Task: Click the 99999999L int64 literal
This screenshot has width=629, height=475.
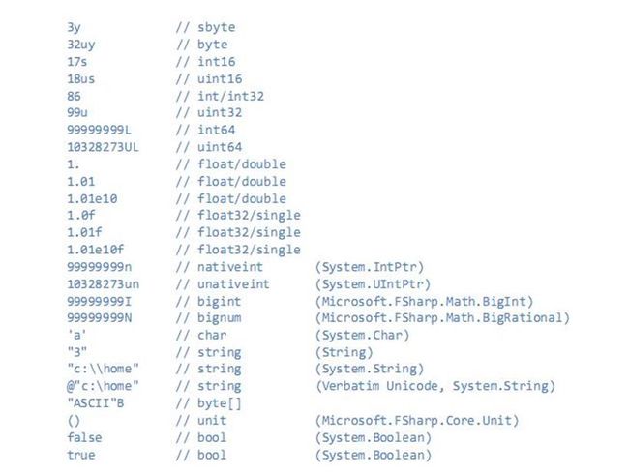Action: click(x=99, y=130)
